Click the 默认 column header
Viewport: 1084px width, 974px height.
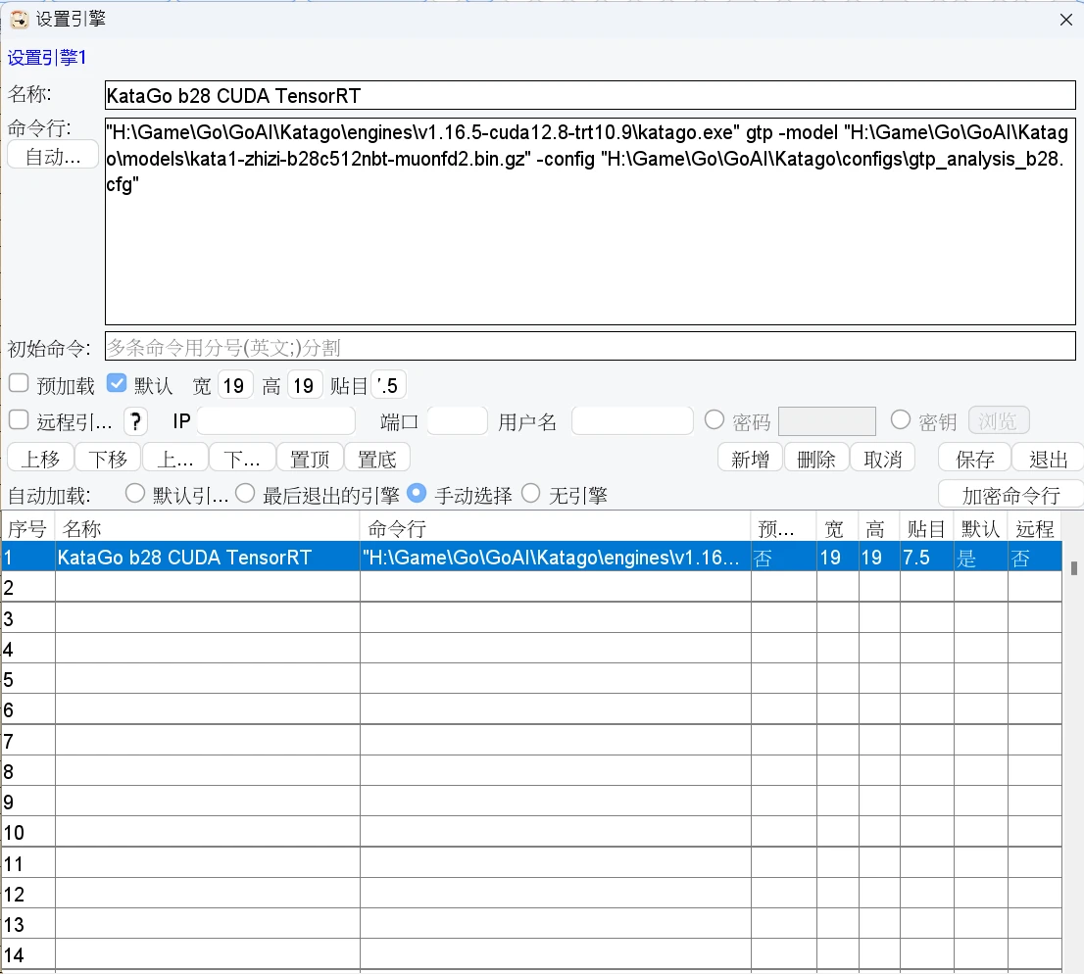point(980,529)
